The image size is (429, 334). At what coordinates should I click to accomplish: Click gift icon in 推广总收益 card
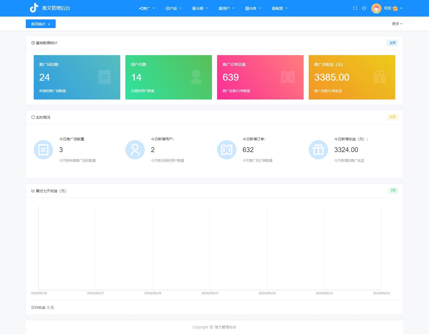(379, 77)
